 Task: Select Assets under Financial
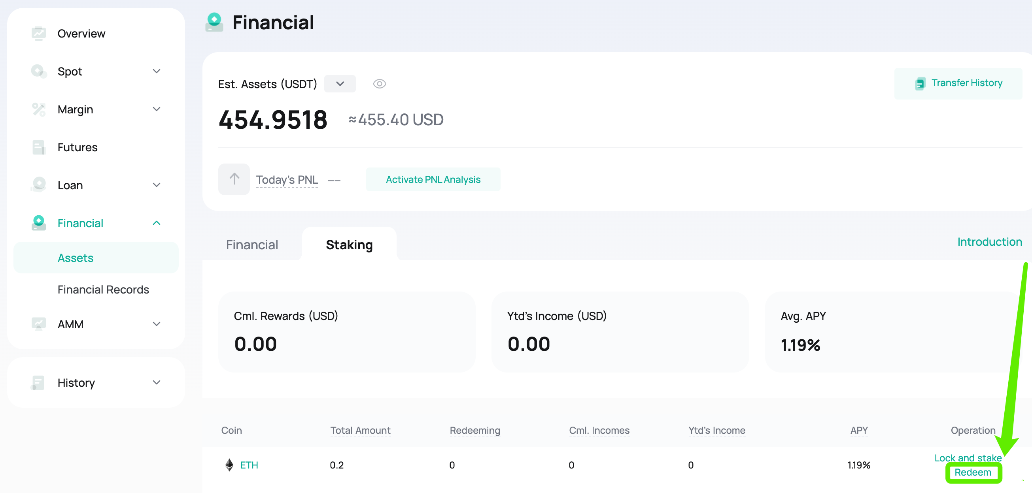click(x=96, y=258)
